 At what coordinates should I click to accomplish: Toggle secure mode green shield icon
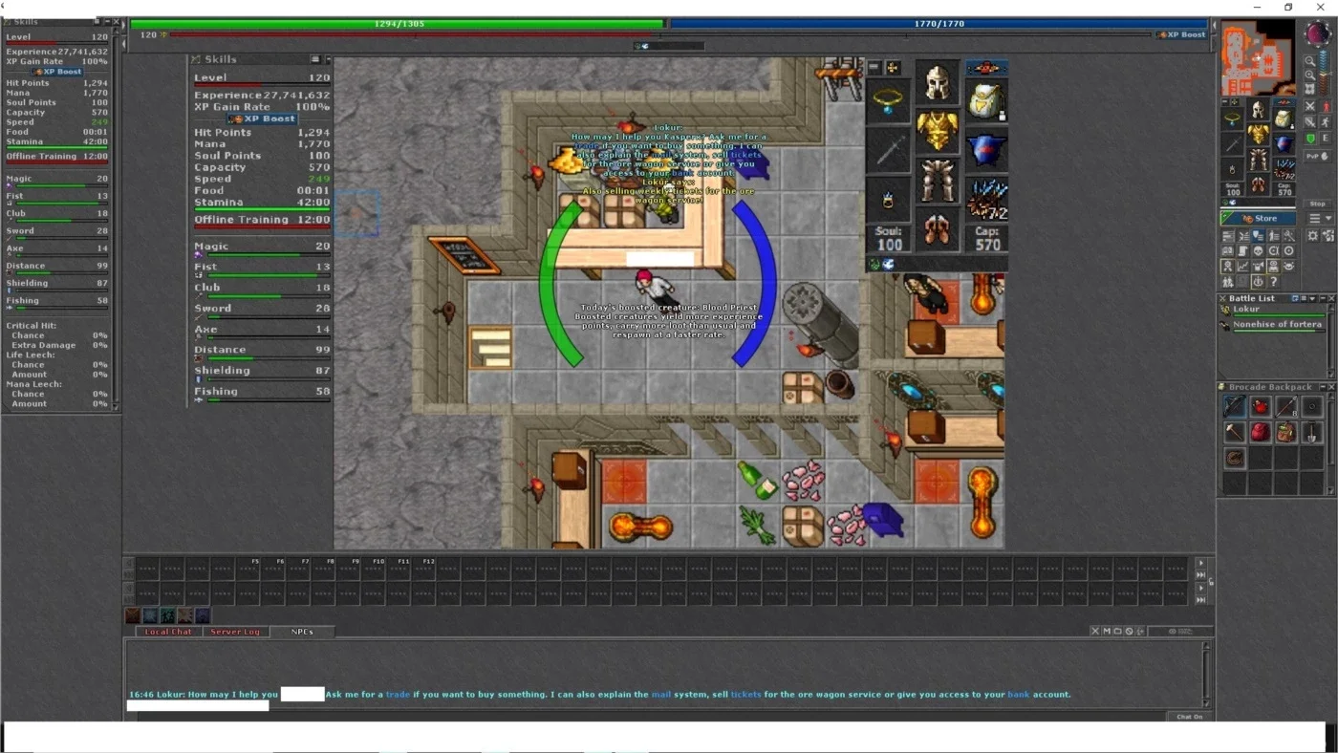1309,139
